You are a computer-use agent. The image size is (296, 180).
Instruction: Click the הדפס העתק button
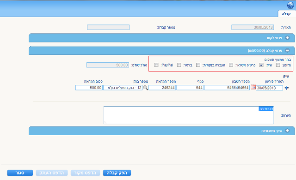[x=52, y=173]
